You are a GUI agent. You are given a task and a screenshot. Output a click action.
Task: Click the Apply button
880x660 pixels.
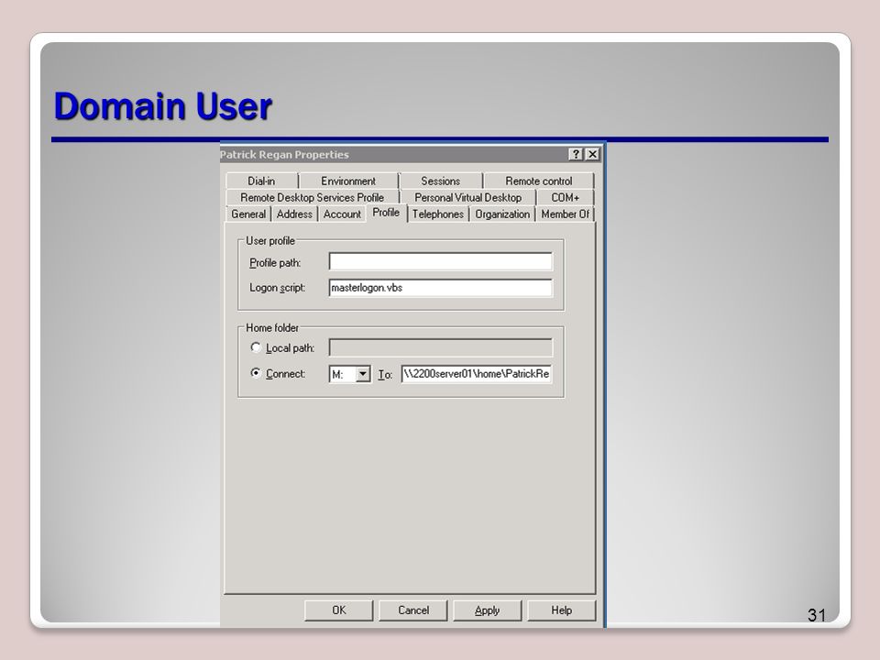[487, 610]
